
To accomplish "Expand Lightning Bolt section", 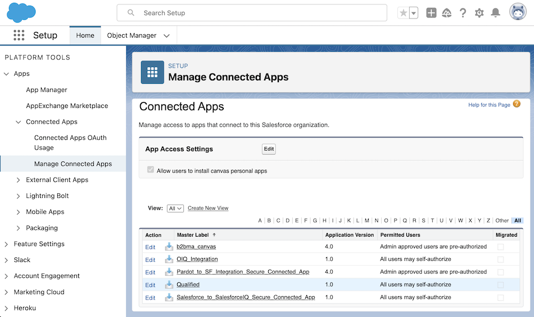I will (19, 196).
